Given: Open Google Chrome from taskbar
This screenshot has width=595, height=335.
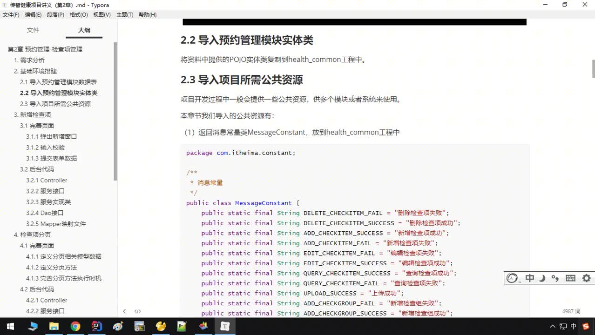Looking at the screenshot, I should pyautogui.click(x=75, y=326).
